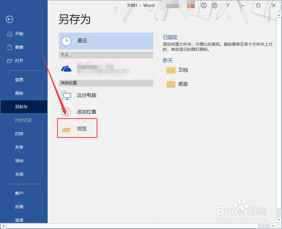Maximize the Word window
Viewport: 282px width, 229px height.
pos(258,6)
